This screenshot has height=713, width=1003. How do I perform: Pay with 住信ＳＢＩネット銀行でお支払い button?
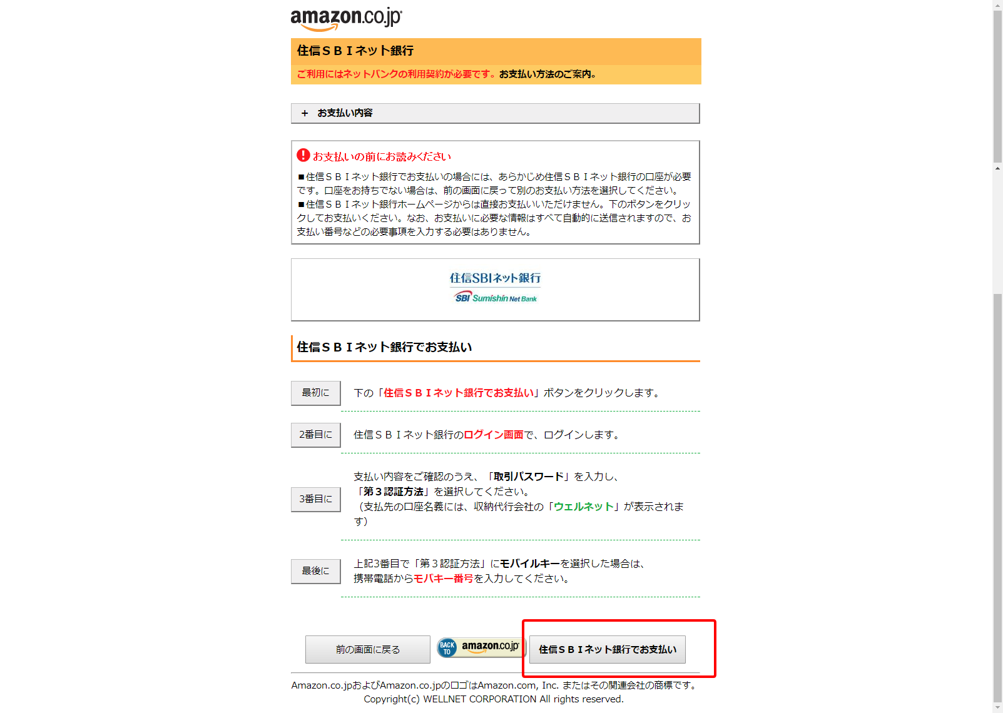click(x=607, y=649)
